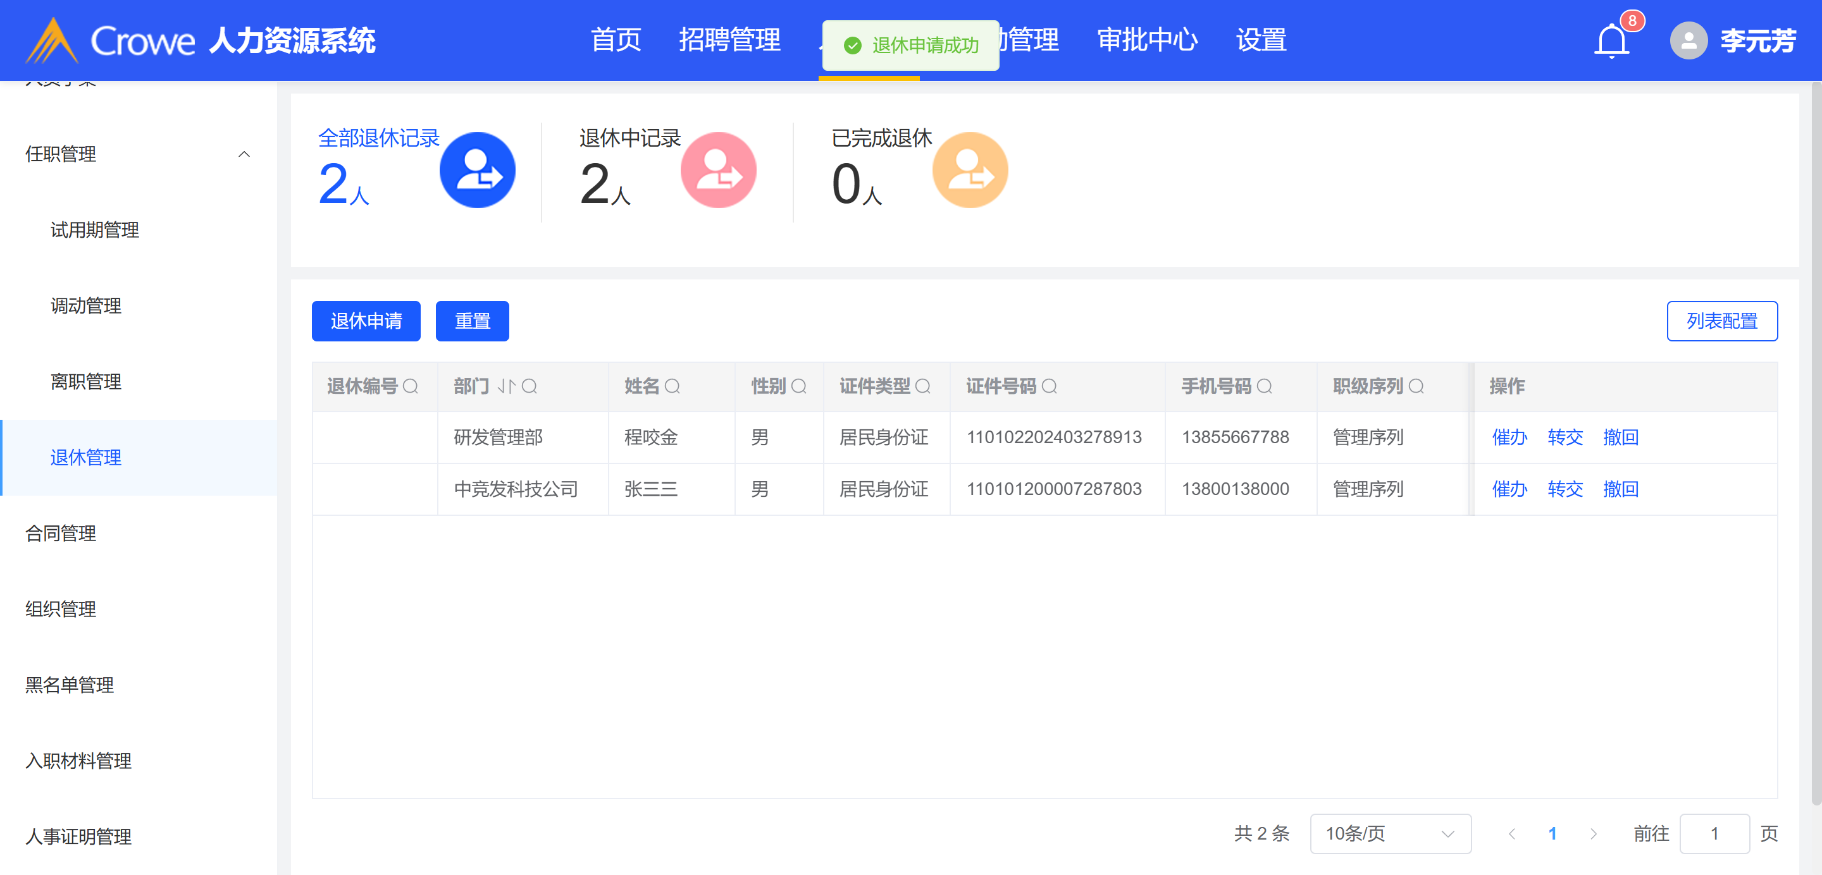Image resolution: width=1822 pixels, height=875 pixels.
Task: Click 催办 link for 张三三
Action: (x=1509, y=488)
